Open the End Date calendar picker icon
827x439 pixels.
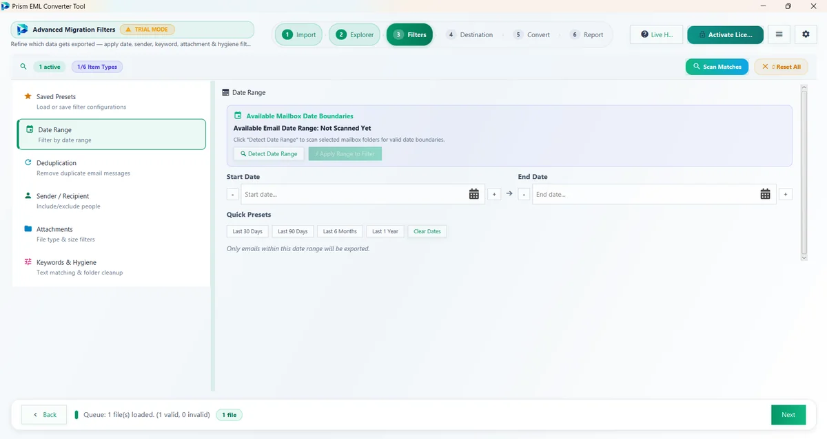[x=765, y=194]
